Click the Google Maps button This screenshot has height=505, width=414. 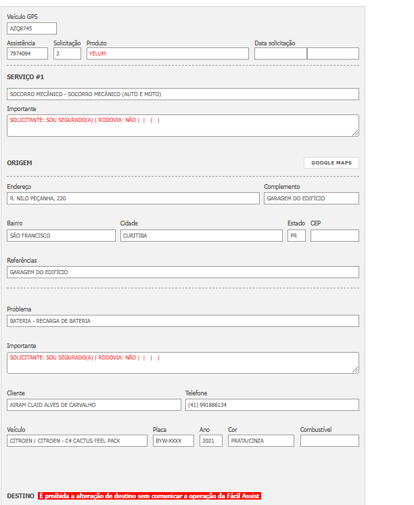click(x=331, y=163)
